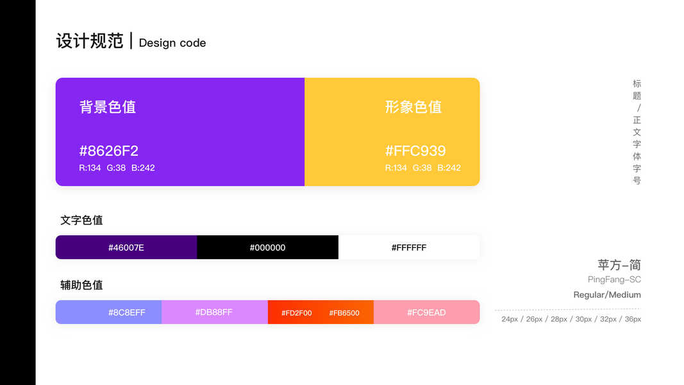This screenshot has width=684, height=385.
Task: Click the 苹方-简 font name
Action: [x=619, y=265]
